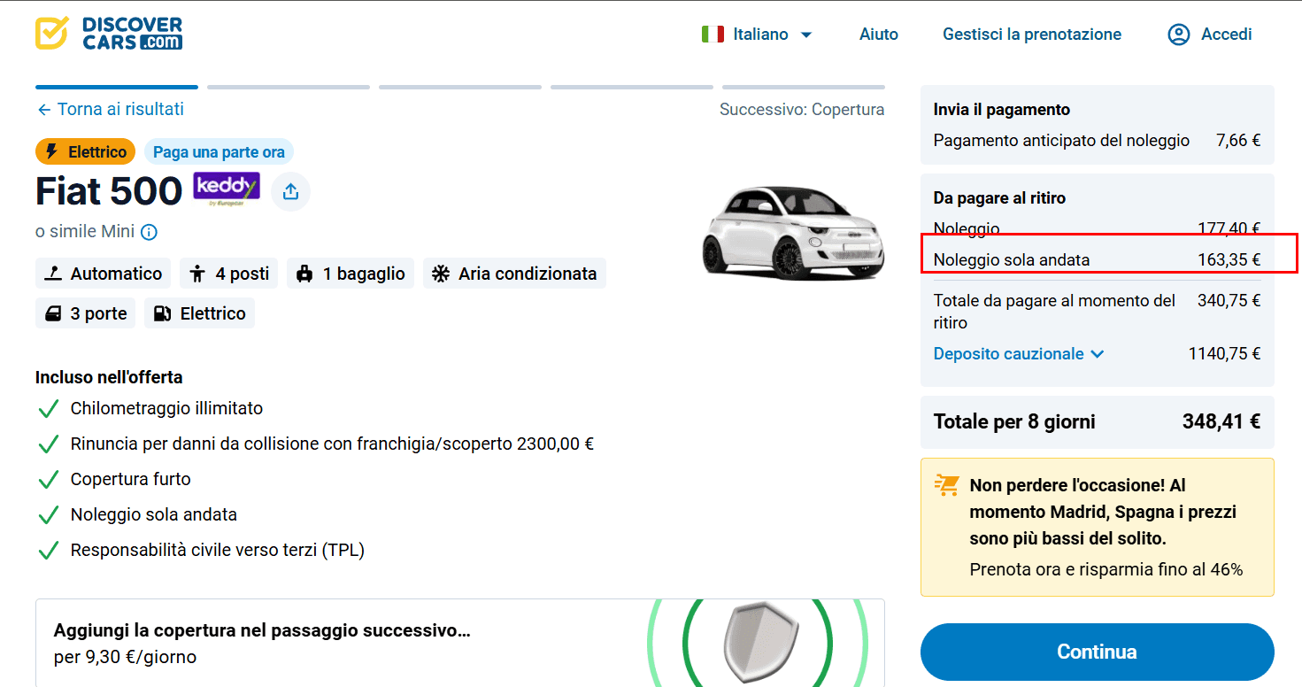Click the DiscoverCars.com logo
The width and height of the screenshot is (1302, 687).
(x=109, y=34)
